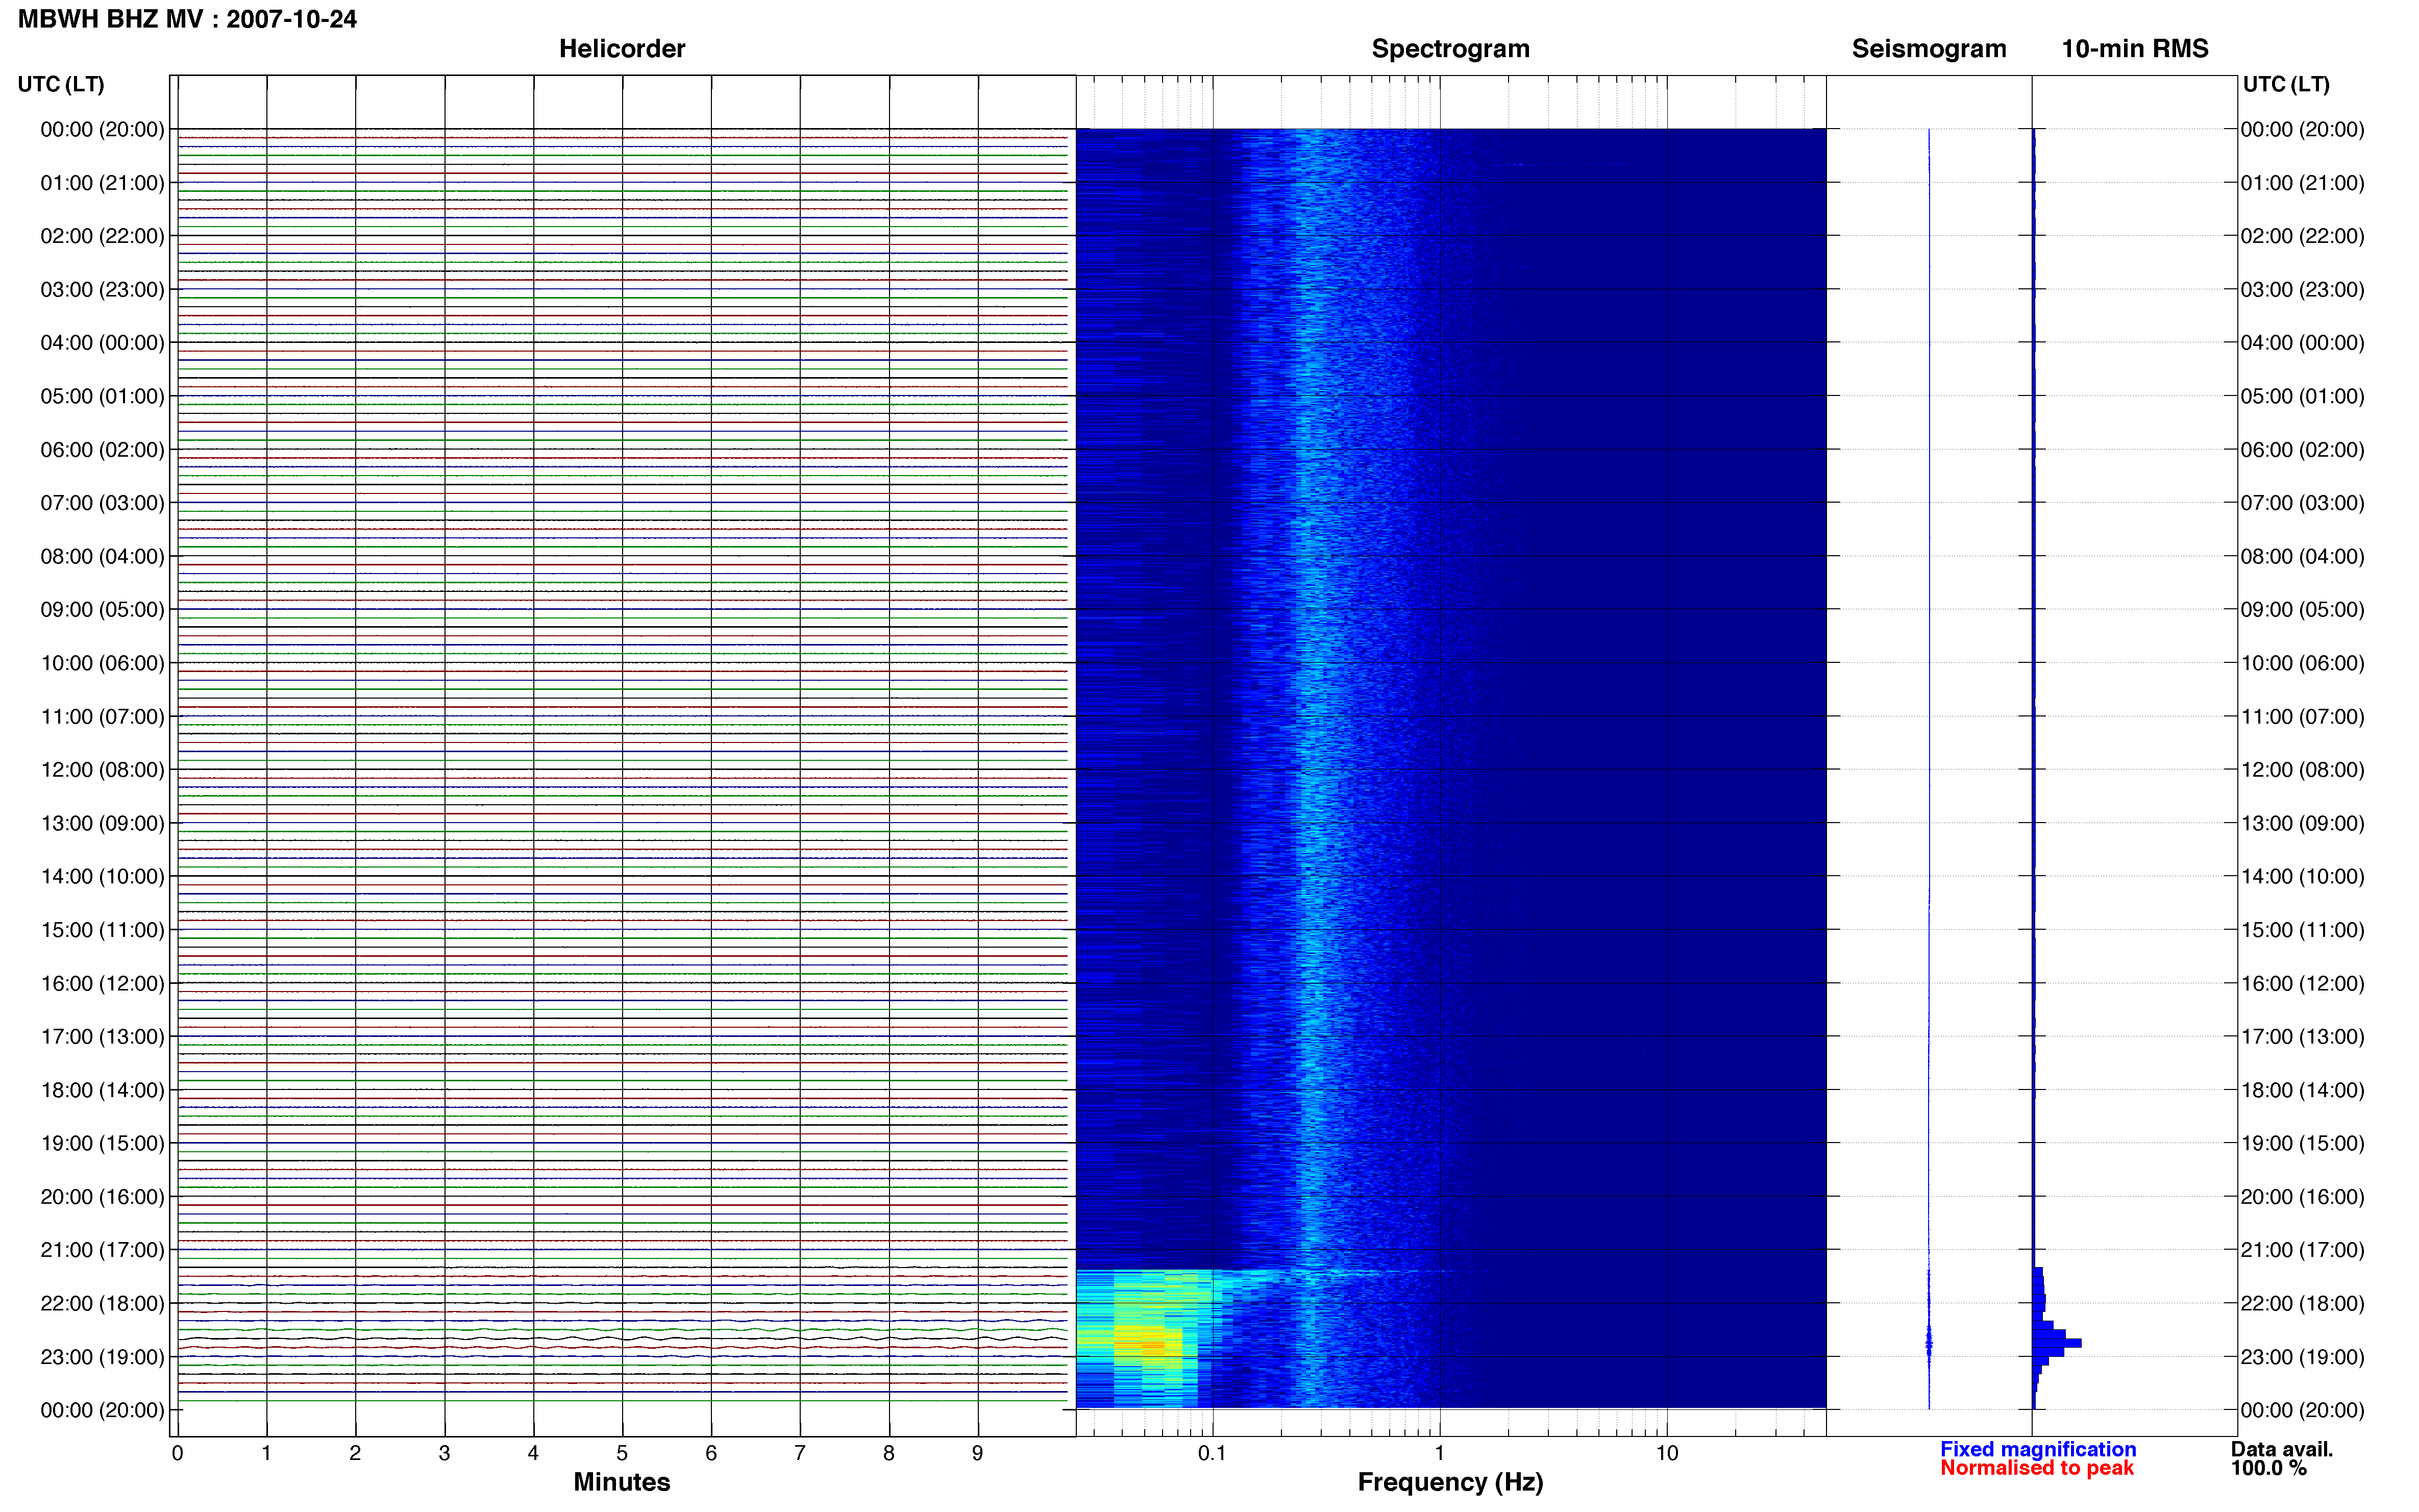The width and height of the screenshot is (2419, 1512).
Task: Click the left '12:00 (08:00)' time label
Action: pyautogui.click(x=102, y=770)
